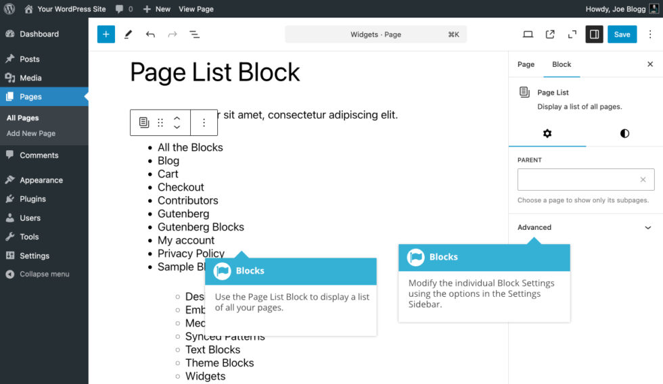The width and height of the screenshot is (663, 384).
Task: Click the block drag handle icon
Action: coord(160,122)
